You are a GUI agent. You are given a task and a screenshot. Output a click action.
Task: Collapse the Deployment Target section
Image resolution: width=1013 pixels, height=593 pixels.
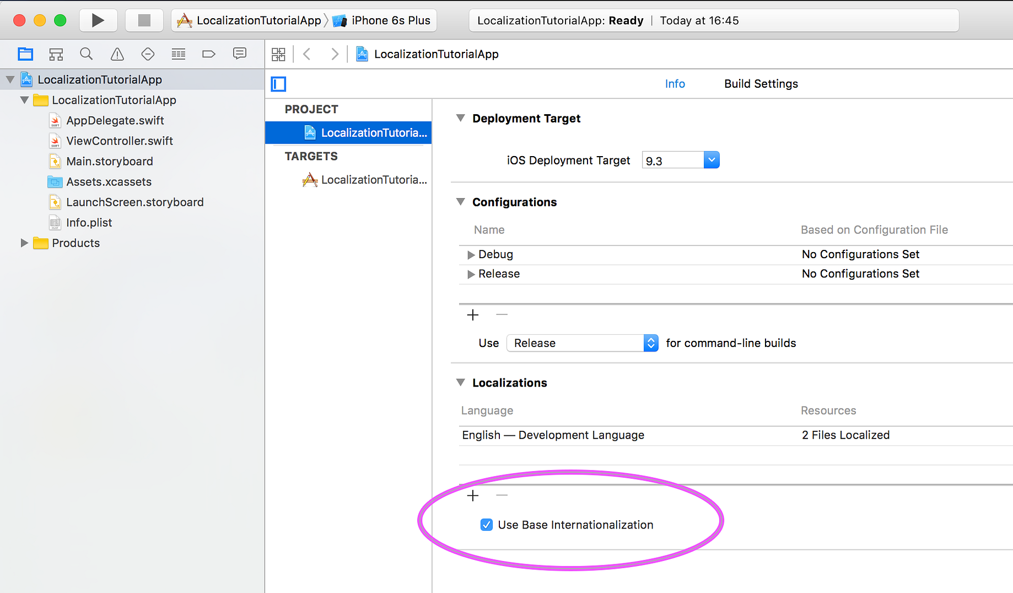point(461,118)
